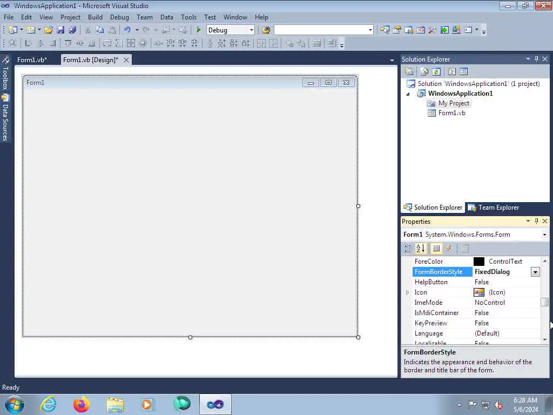Collapse the WindowsApplication1 project node
This screenshot has width=553, height=415.
click(x=408, y=94)
